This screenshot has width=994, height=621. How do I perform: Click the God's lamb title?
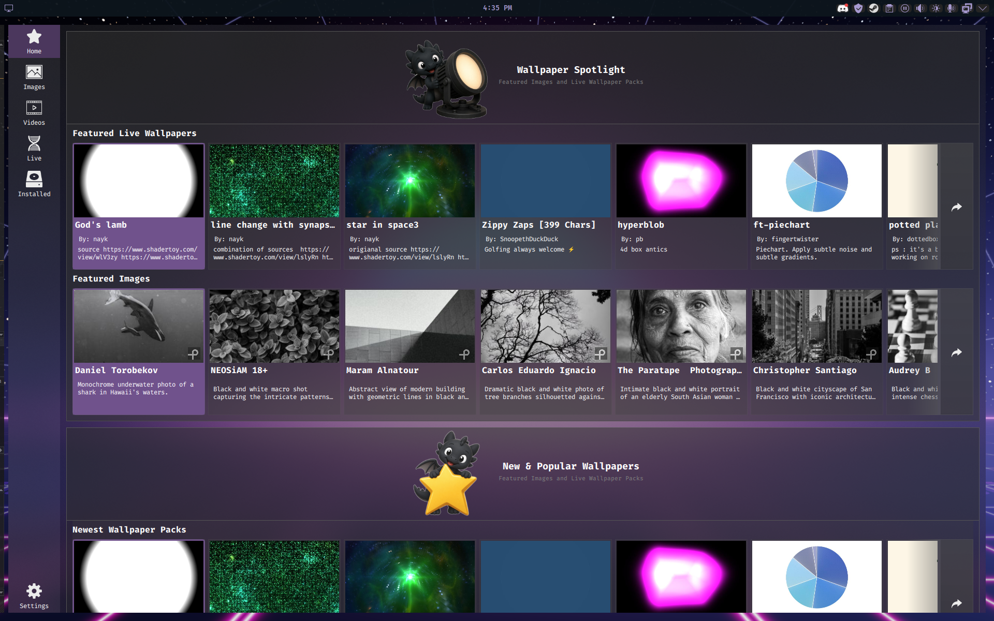[x=100, y=225]
